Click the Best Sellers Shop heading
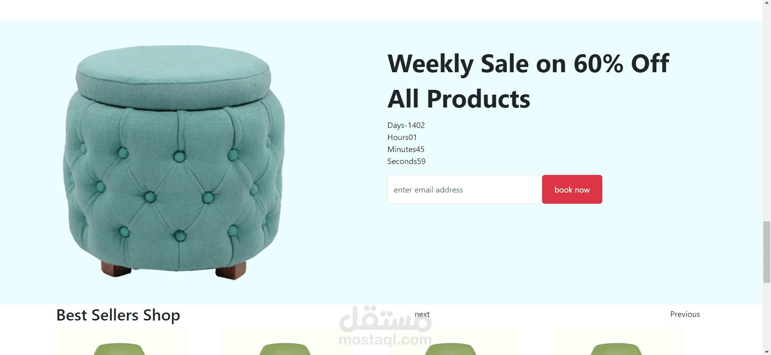Image resolution: width=771 pixels, height=355 pixels. pos(118,315)
